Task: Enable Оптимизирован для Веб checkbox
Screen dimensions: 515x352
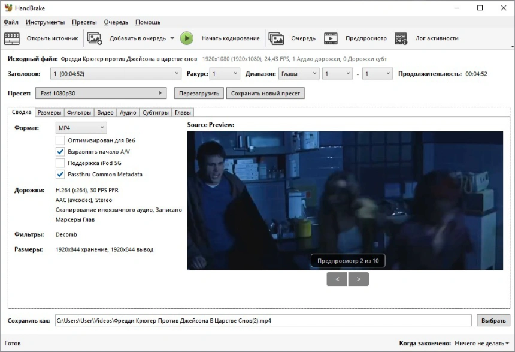Action: (x=60, y=140)
